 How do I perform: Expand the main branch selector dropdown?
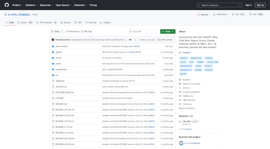(57, 31)
